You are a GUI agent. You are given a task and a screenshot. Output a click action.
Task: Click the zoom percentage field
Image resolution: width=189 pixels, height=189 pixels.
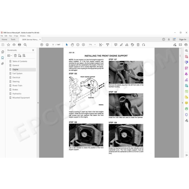(90, 45)
